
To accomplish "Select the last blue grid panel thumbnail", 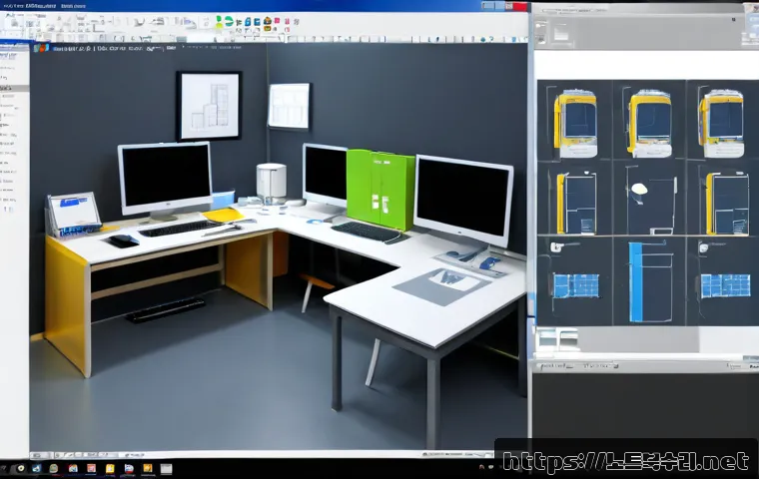I will pyautogui.click(x=726, y=285).
